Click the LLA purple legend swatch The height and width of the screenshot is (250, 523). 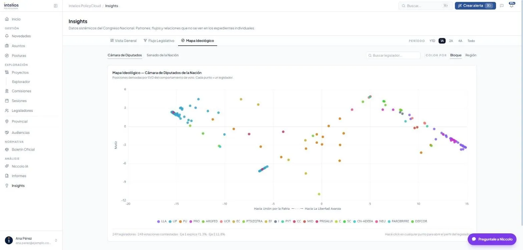[x=159, y=221]
